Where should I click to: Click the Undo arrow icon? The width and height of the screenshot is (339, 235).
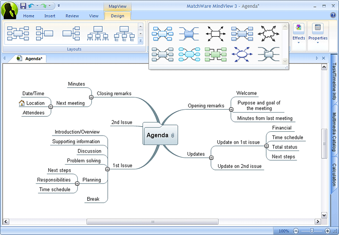[31, 6]
